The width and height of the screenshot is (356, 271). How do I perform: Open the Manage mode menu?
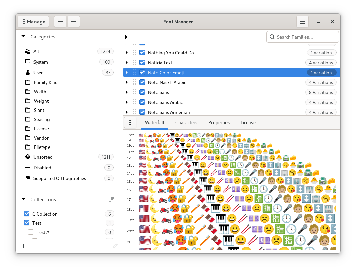pyautogui.click(x=33, y=22)
